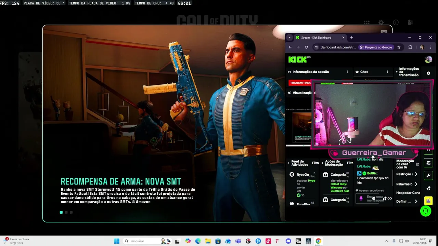The image size is (438, 246).
Task: Click the Hospedar Canal option
Action: click(x=408, y=193)
